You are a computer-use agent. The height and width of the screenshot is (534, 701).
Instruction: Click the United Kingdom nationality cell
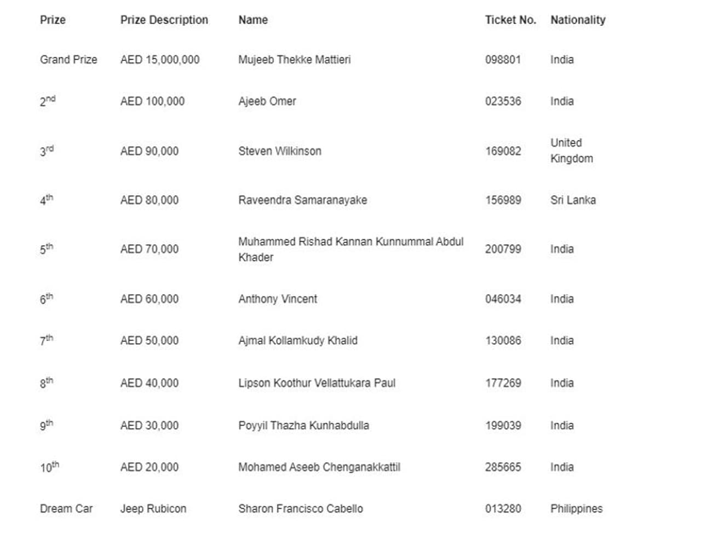click(x=571, y=150)
